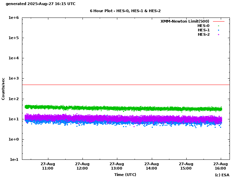Click the '27-Aug 12:00' x-axis tick label

(82, 166)
